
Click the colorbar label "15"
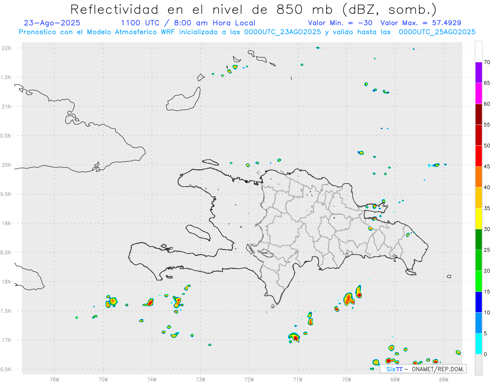(x=487, y=292)
